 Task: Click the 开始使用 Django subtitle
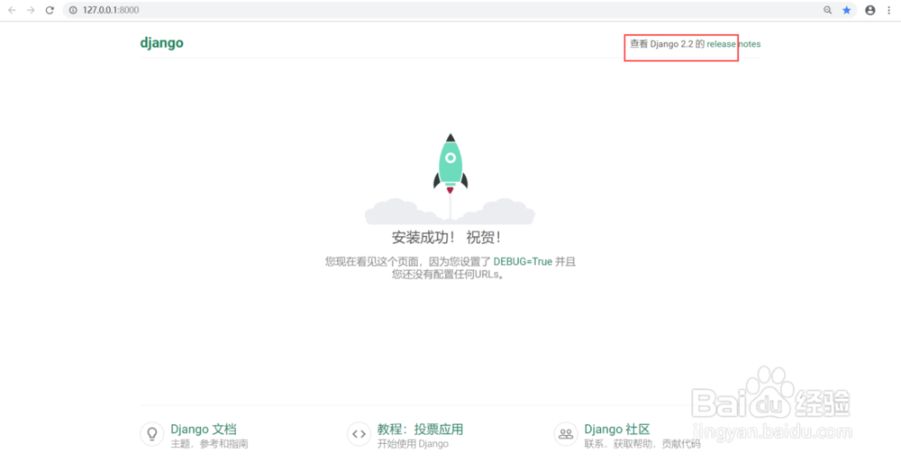pyautogui.click(x=413, y=444)
